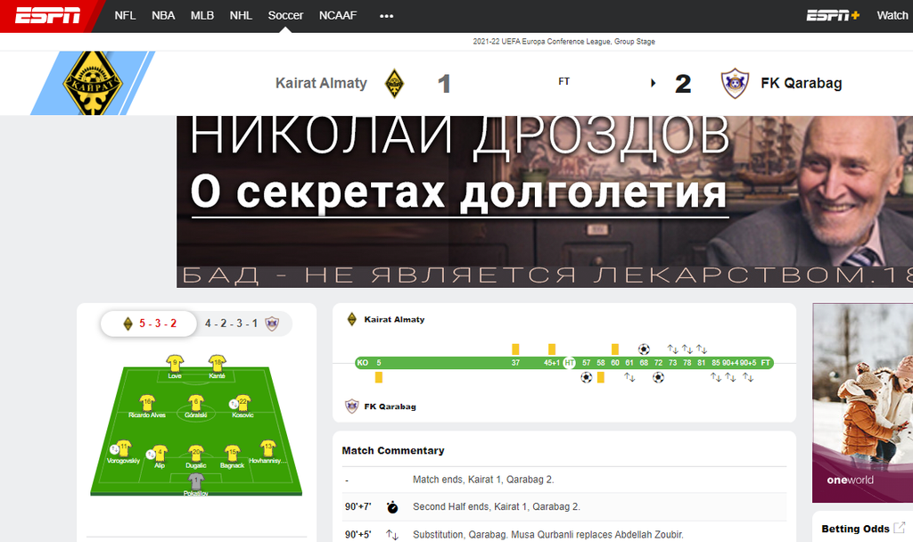Click the Qarabag yellow card at minute 5
913x542 pixels.
click(x=378, y=377)
